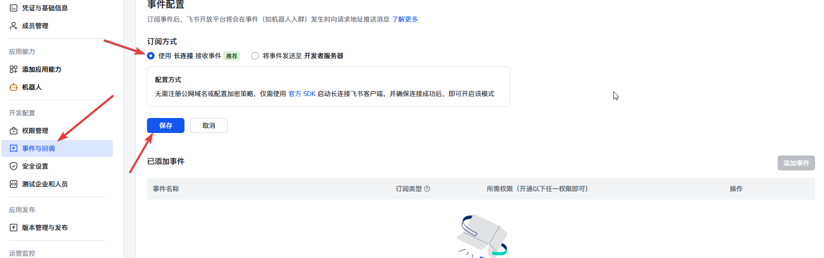The image size is (824, 258).
Task: Click the 事件名称 column header
Action: point(166,189)
